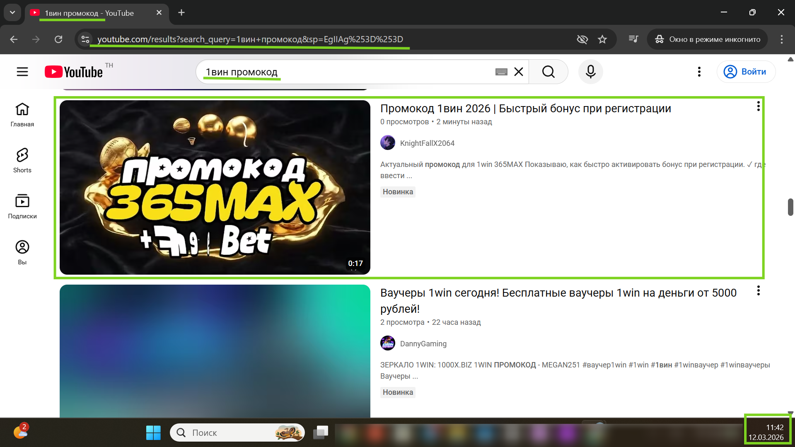Image resolution: width=795 pixels, height=447 pixels.
Task: Expand the tab search dropdown
Action: pyautogui.click(x=12, y=12)
